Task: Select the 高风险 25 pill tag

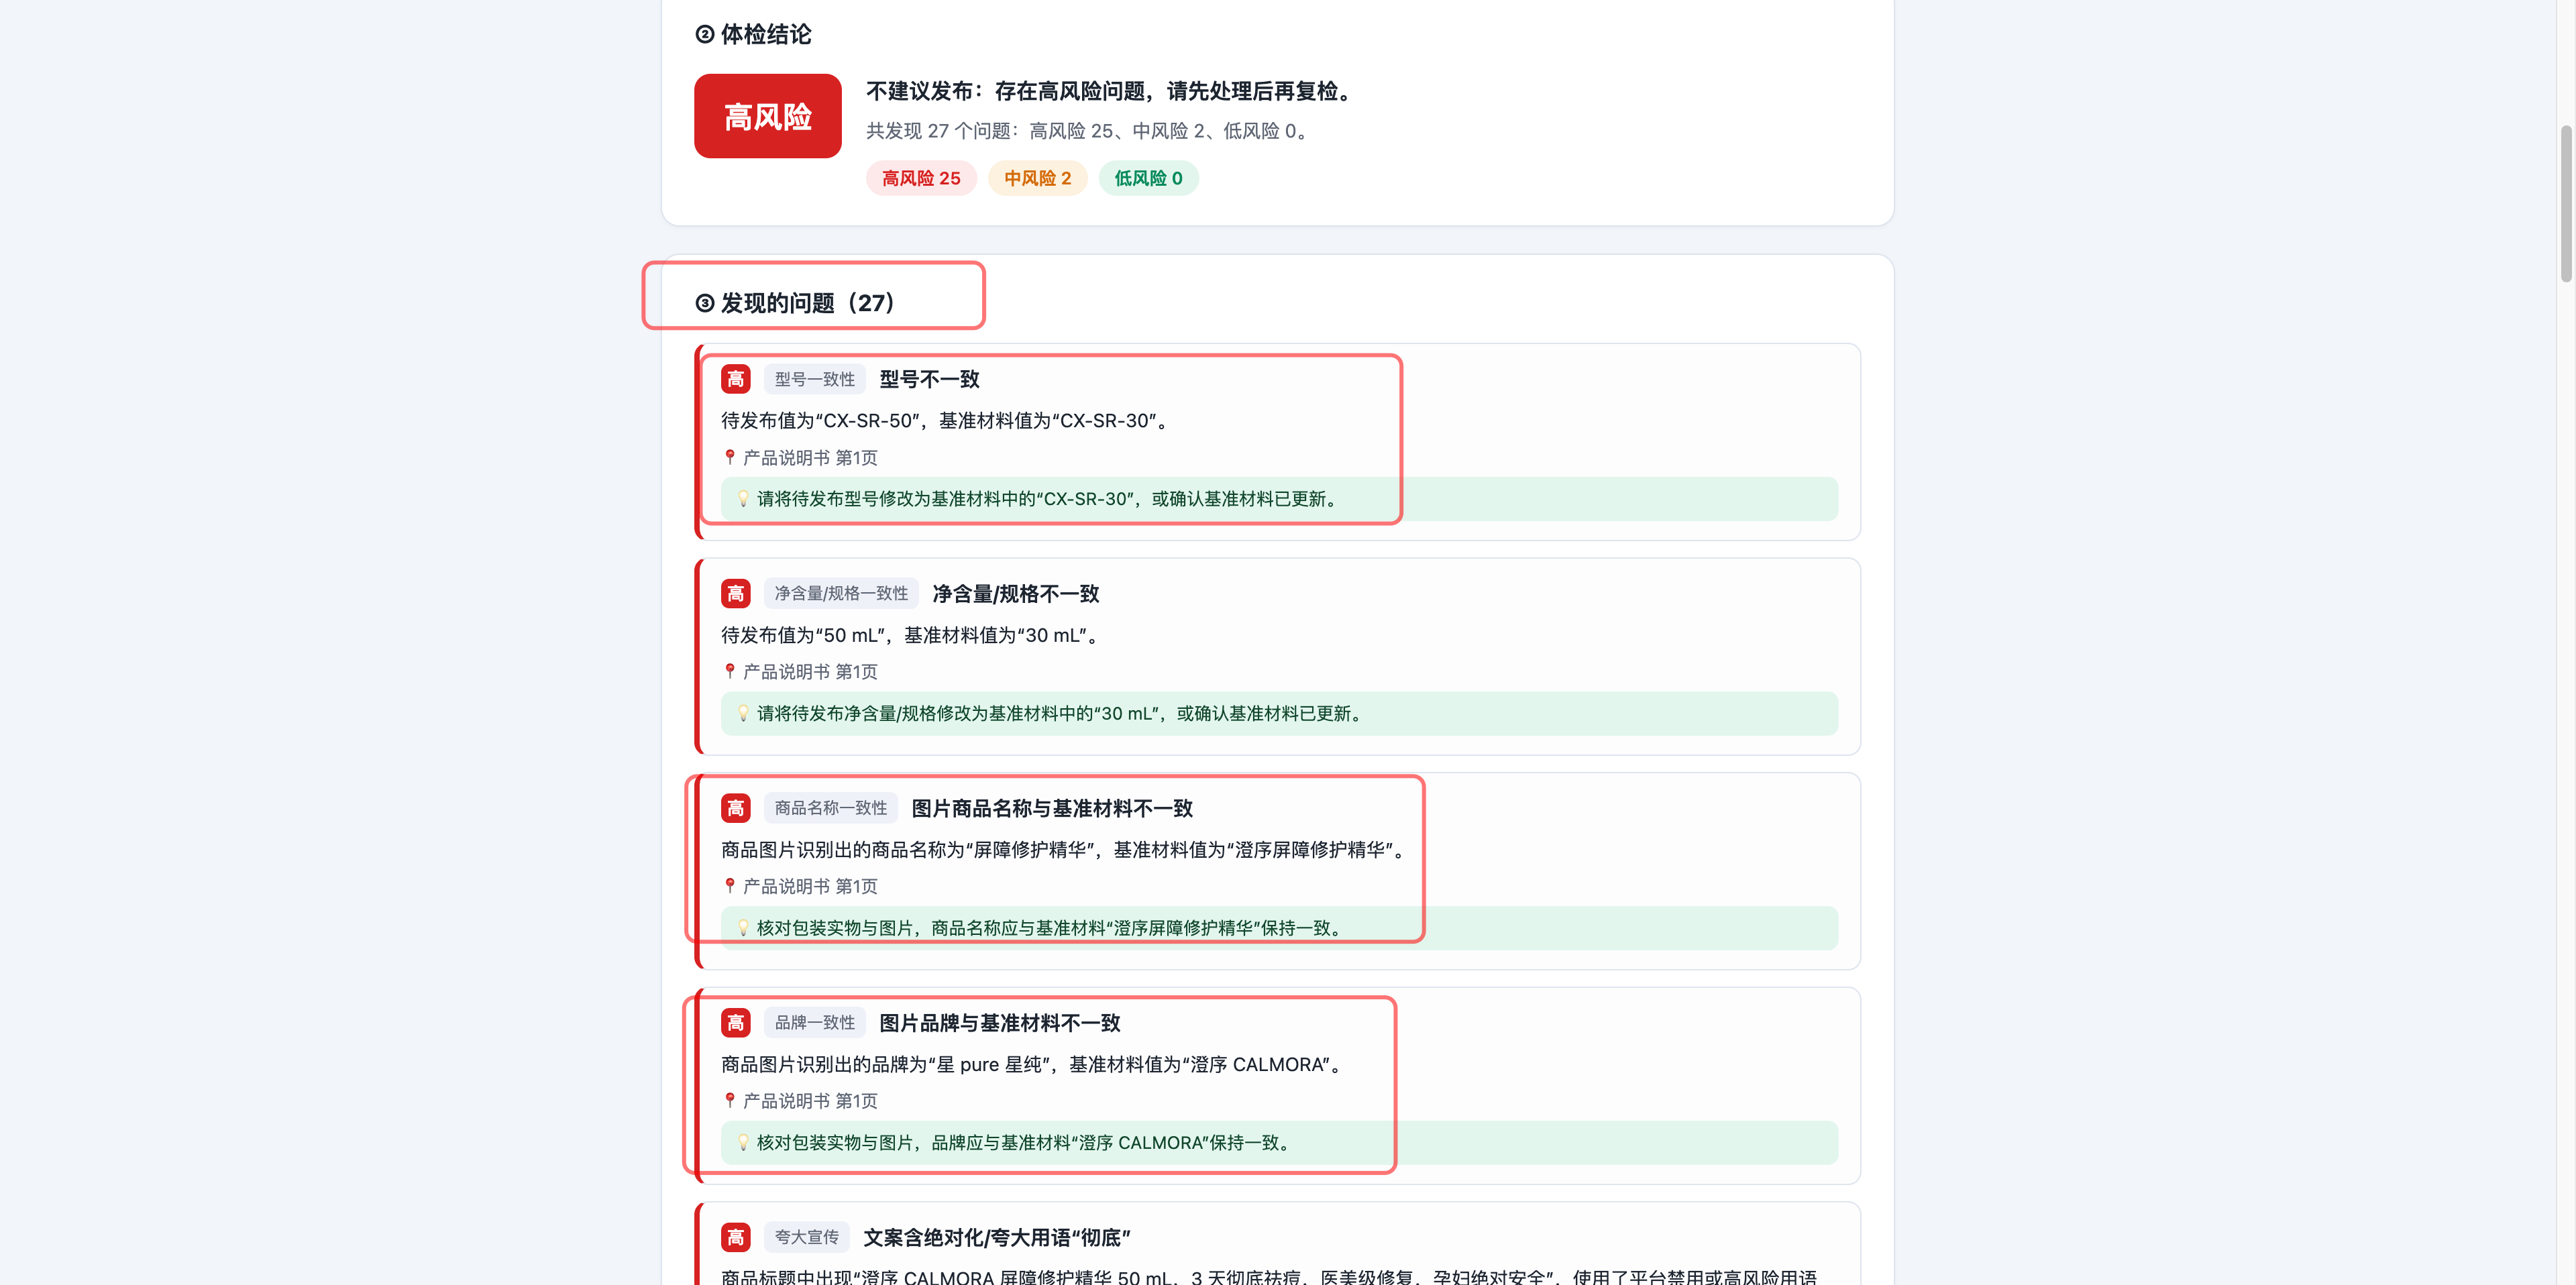Action: pos(920,178)
